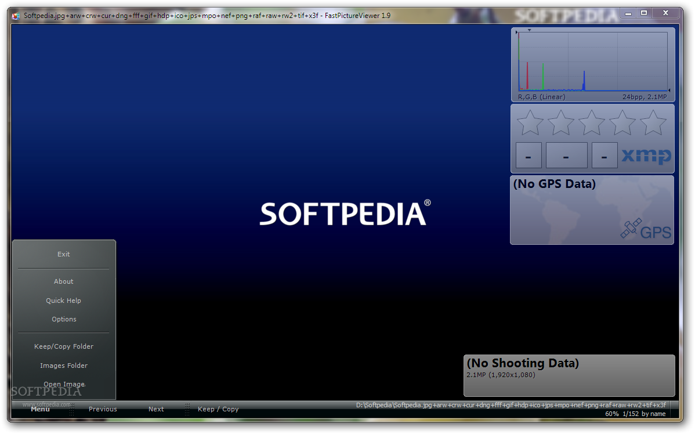Click the (No Shooting Data) heading

click(x=523, y=363)
